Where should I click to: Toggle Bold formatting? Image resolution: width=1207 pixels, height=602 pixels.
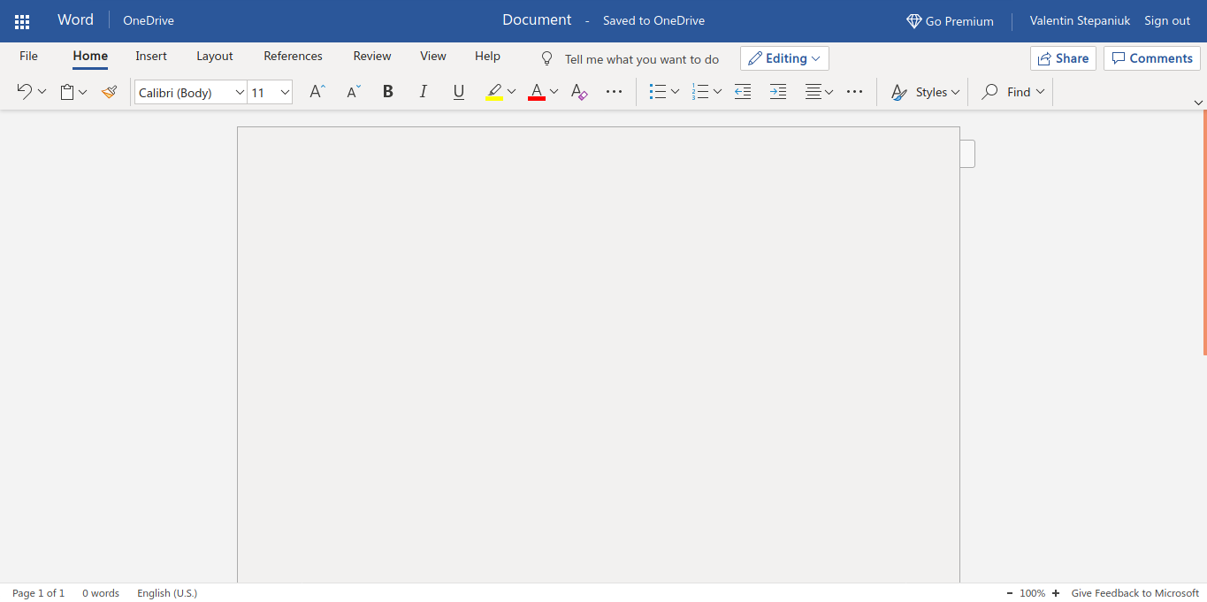[387, 92]
